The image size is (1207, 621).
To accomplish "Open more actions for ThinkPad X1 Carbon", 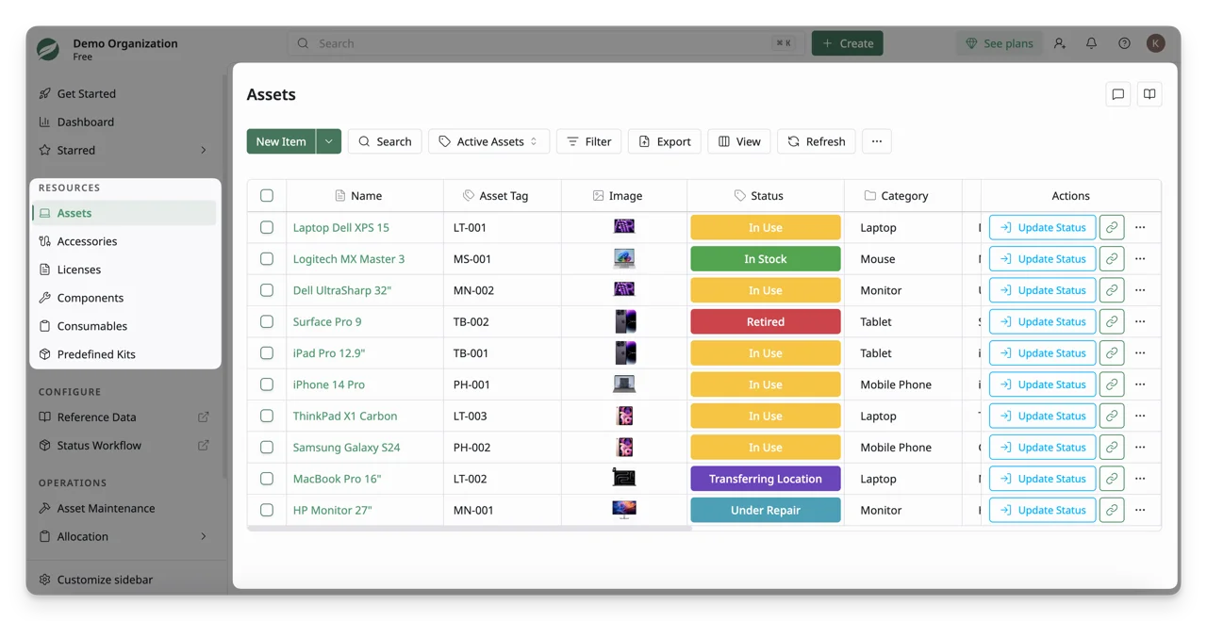I will [1140, 416].
